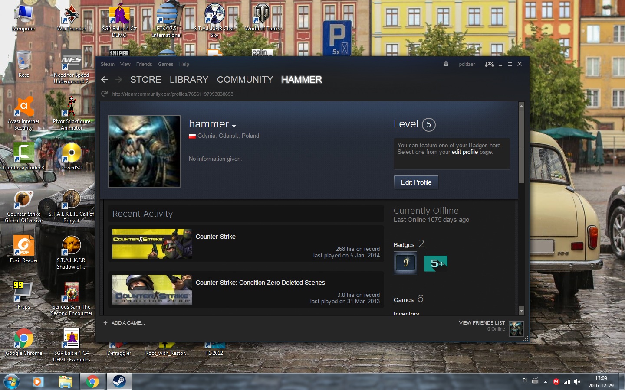Screen dimensions: 625x390
Task: Click friends list avatar thumbnail
Action: point(516,328)
